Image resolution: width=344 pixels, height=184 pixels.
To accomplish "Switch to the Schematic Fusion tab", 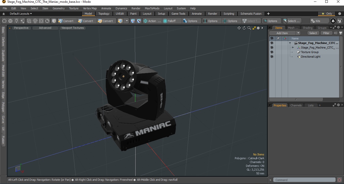I will click(x=251, y=14).
